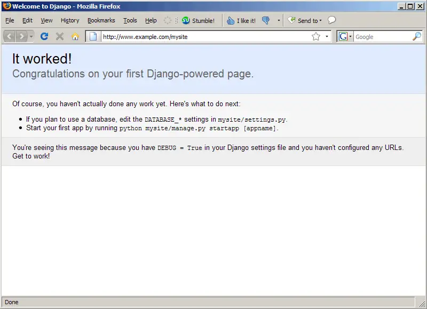Open the Tools menu
This screenshot has height=309, width=427.
(x=130, y=20)
